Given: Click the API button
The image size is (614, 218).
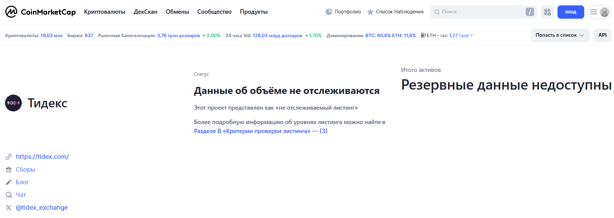Looking at the screenshot, I should click(602, 35).
